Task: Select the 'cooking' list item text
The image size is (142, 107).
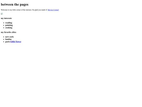Action: (9, 28)
